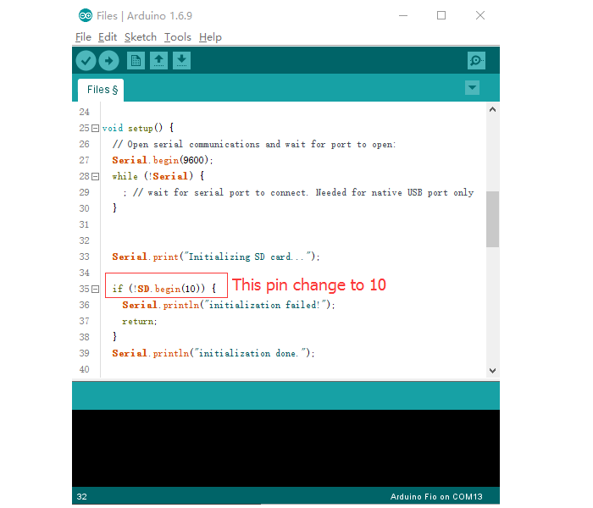This screenshot has height=508, width=593.
Task: Click 'Arduino Fio on COM13' status text
Action: [x=436, y=497]
